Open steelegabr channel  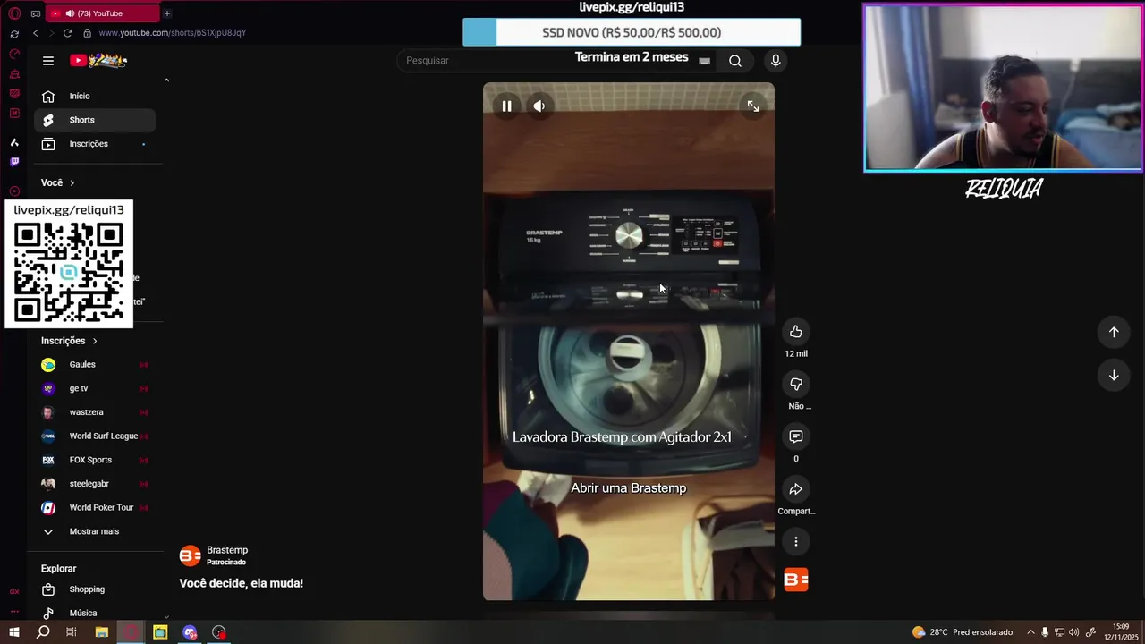click(95, 484)
